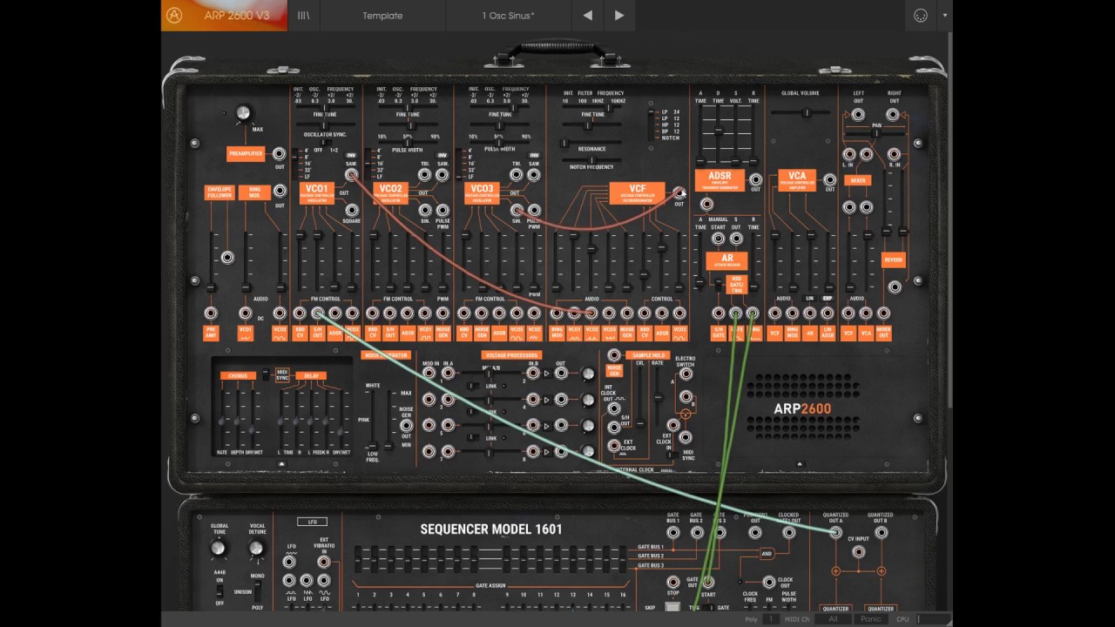This screenshot has height=627, width=1115.
Task: Click the RIGHT OUT jack
Action: click(x=893, y=114)
